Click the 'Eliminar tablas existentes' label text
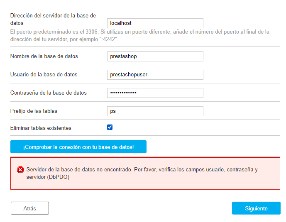The width and height of the screenshot is (286, 222). click(41, 128)
